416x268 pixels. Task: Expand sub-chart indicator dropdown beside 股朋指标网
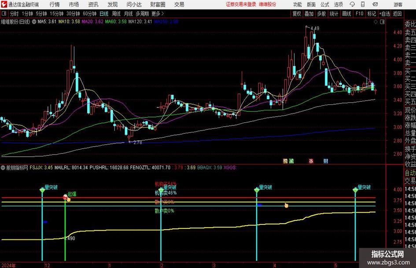[x=3, y=168]
